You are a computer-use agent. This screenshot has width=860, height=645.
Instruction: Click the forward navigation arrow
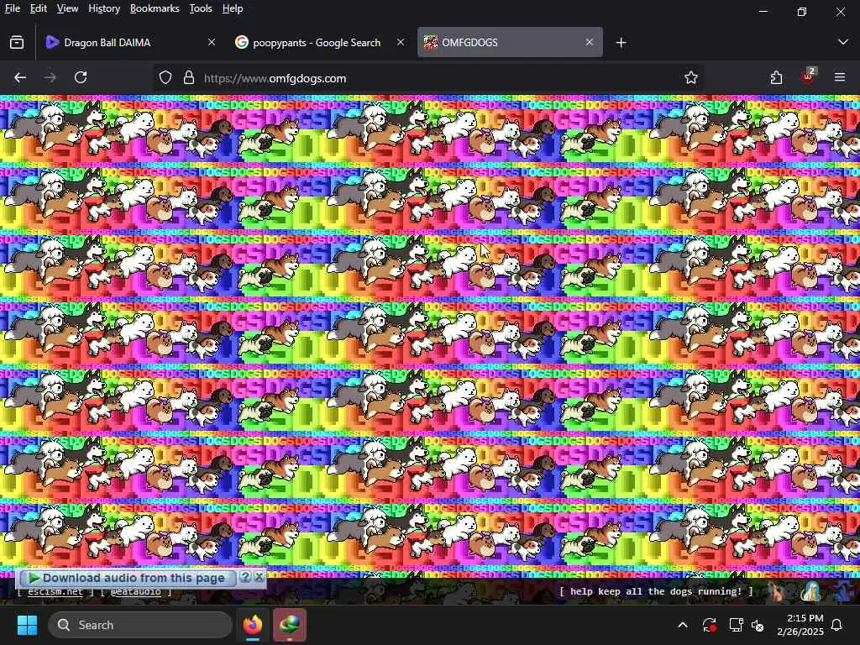(x=50, y=77)
